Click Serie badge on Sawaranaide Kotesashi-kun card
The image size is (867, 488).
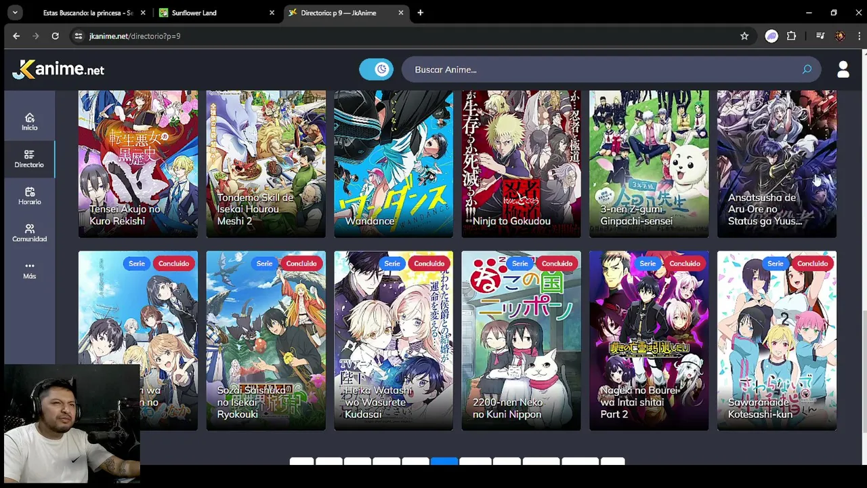click(x=776, y=264)
